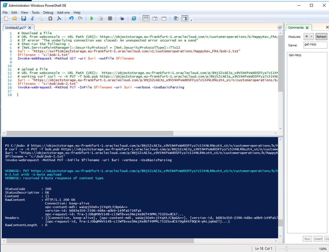Open the Add-ons menu
The image size is (329, 252).
pos(63,13)
